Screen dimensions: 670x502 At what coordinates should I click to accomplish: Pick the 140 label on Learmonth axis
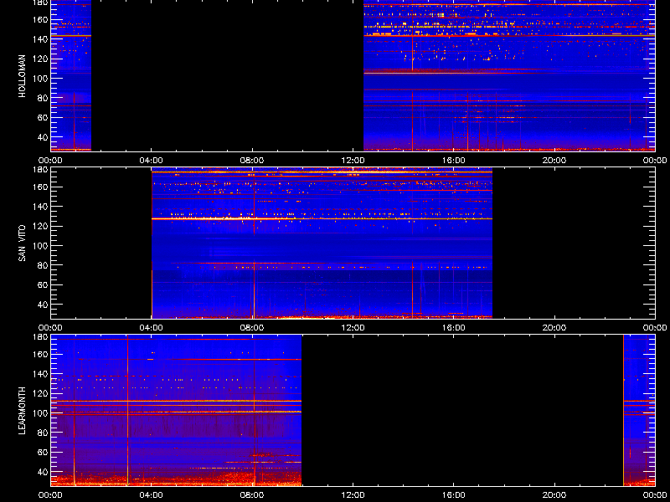tap(41, 374)
